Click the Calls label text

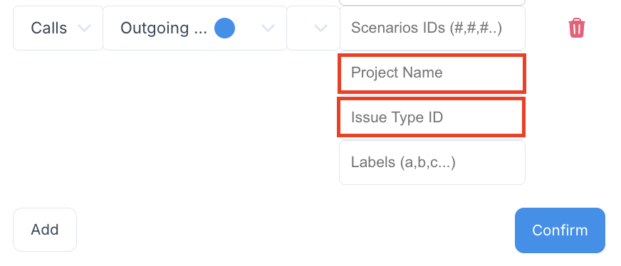(48, 28)
